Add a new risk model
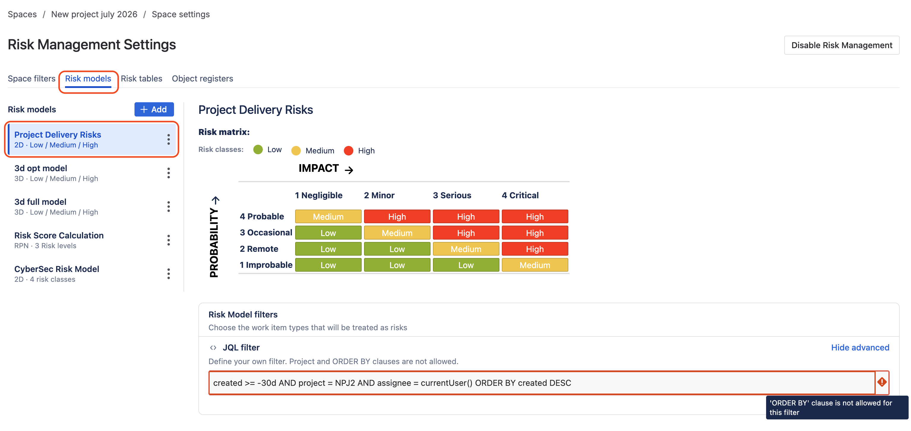This screenshot has width=911, height=431. click(x=154, y=109)
